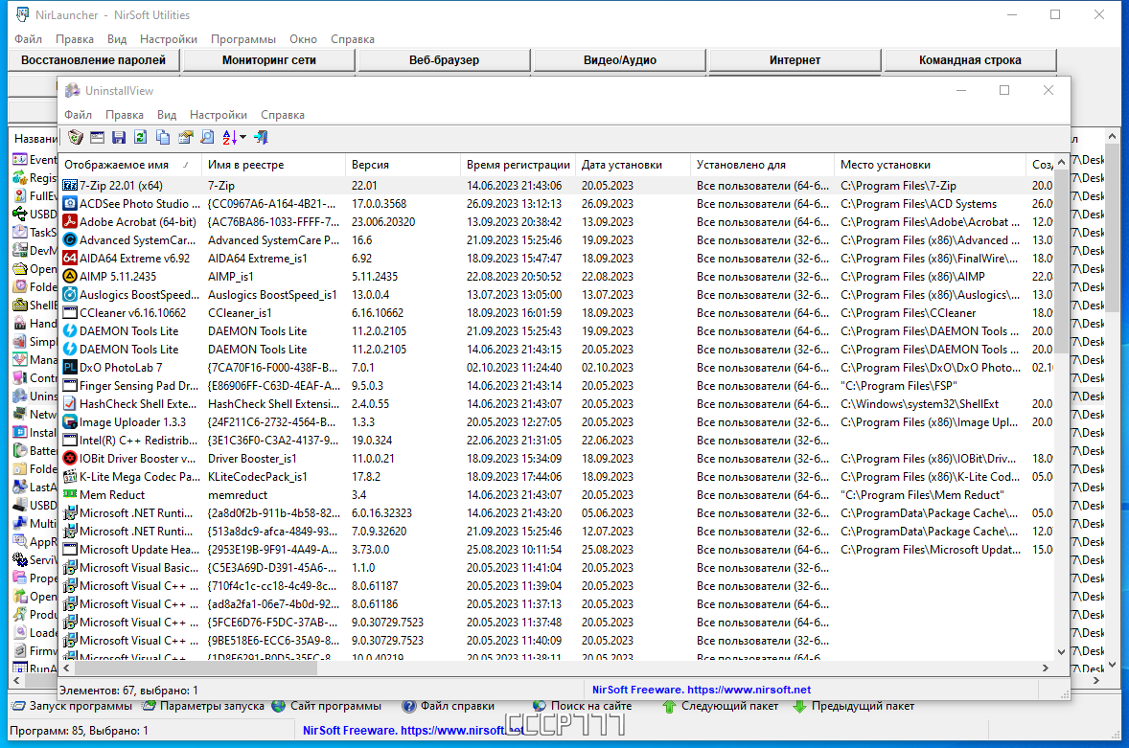1129x748 pixels.
Task: Click the Uninstall selected software toolbar icon
Action: tap(76, 137)
